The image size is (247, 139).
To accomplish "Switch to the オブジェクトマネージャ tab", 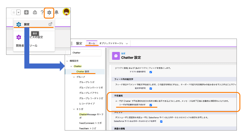I will pyautogui.click(x=111, y=43).
